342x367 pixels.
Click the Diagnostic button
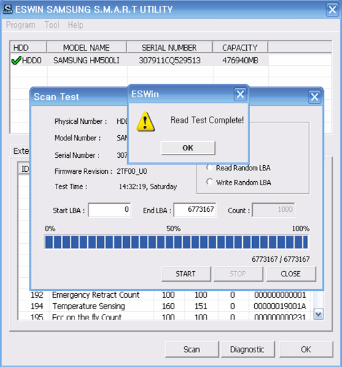pyautogui.click(x=248, y=349)
